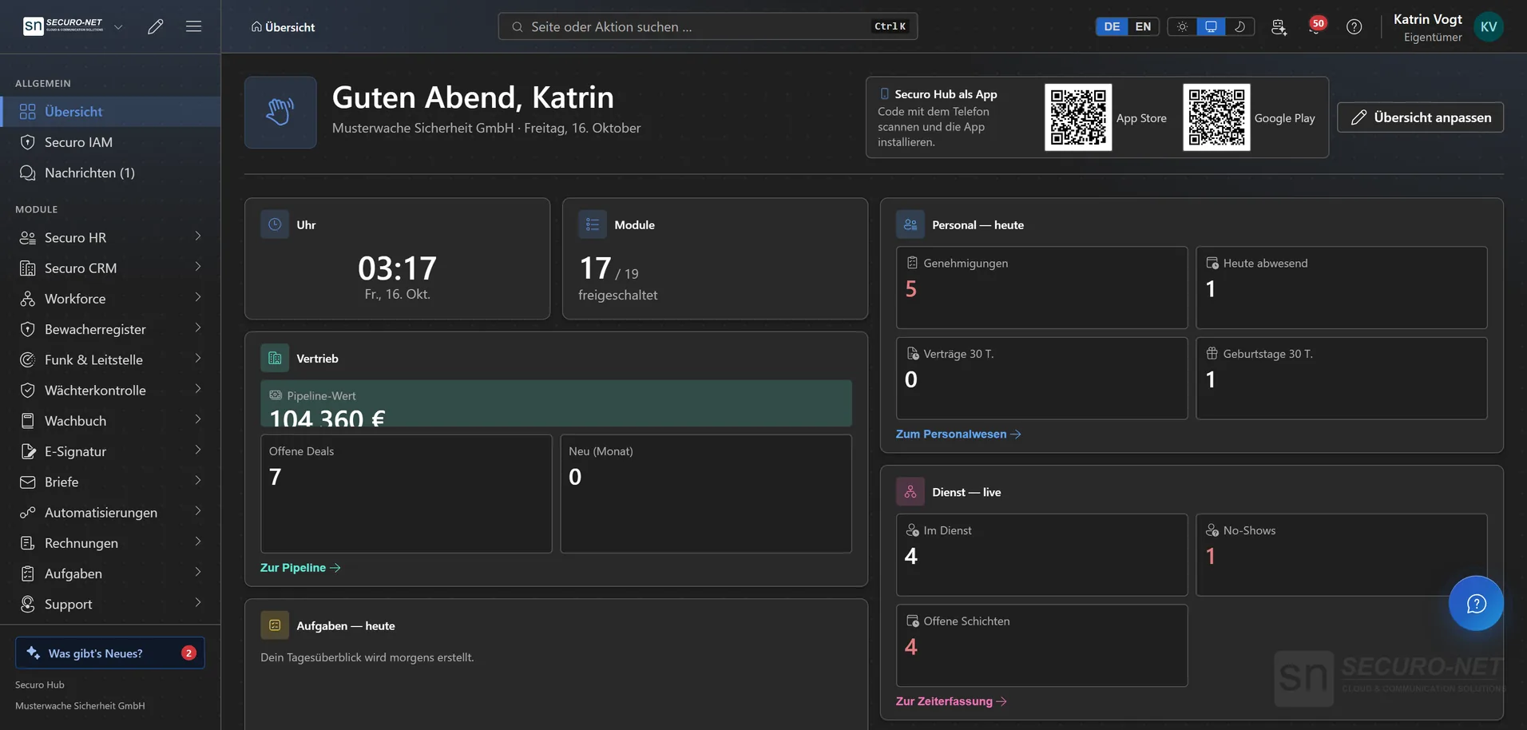The image size is (1527, 730).
Task: Switch language to EN
Action: tap(1143, 26)
